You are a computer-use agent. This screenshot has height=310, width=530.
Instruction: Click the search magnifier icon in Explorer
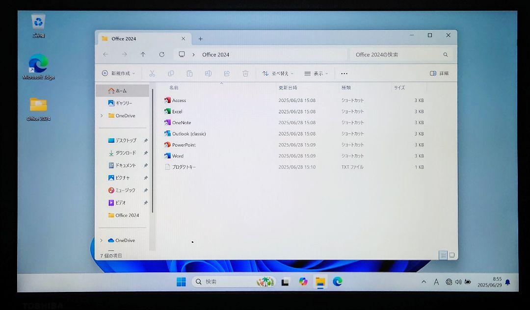coord(446,55)
